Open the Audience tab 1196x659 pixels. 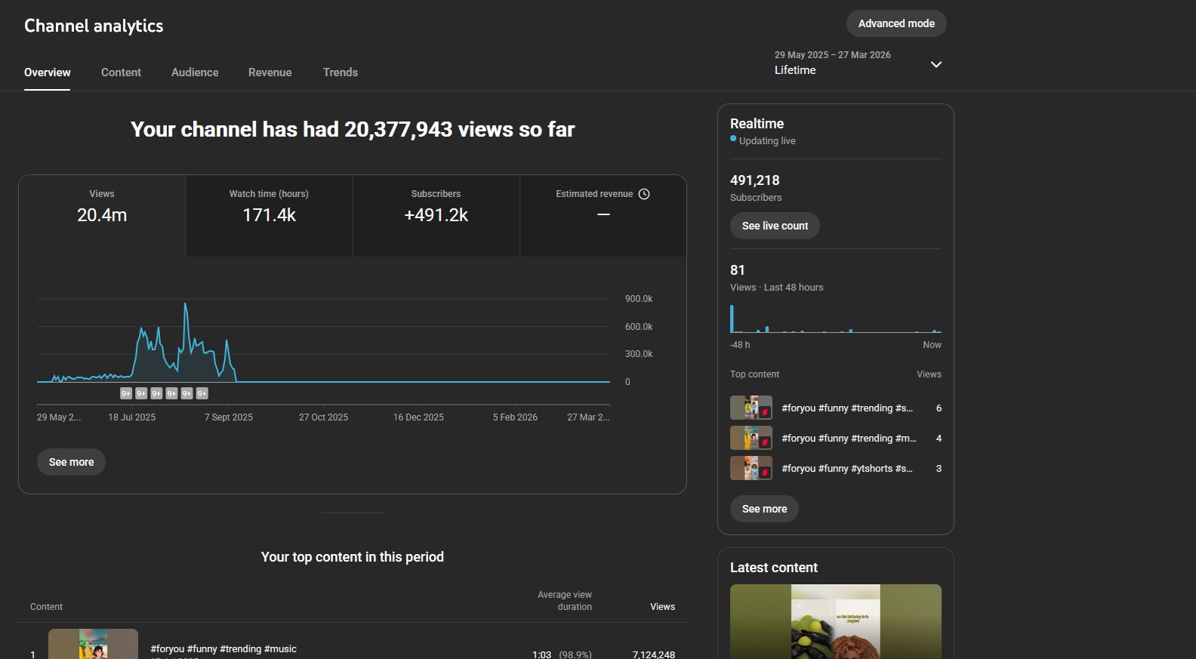coord(195,72)
